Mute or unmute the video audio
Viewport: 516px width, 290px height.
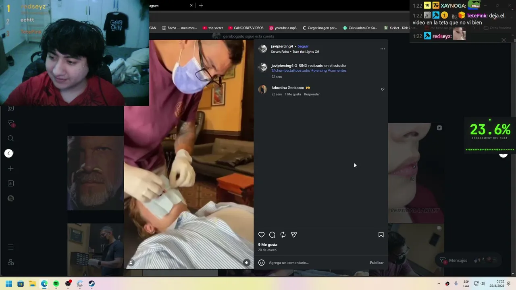pyautogui.click(x=247, y=263)
